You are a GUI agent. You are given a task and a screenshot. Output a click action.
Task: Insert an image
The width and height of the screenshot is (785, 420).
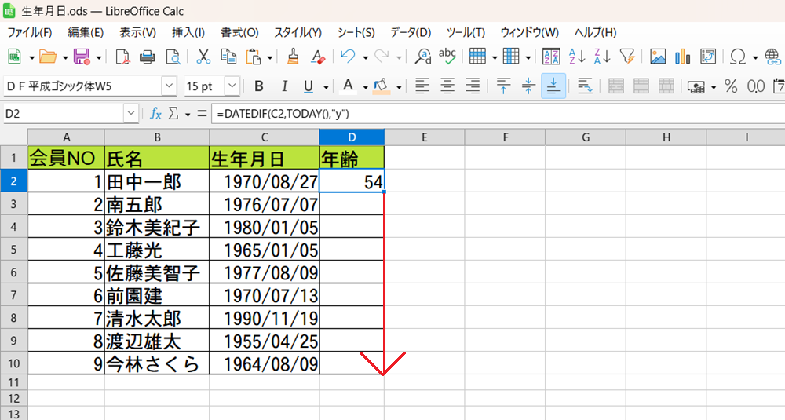(658, 57)
